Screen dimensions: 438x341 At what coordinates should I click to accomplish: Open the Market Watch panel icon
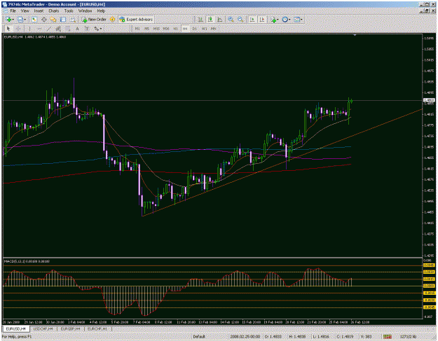coord(34,19)
